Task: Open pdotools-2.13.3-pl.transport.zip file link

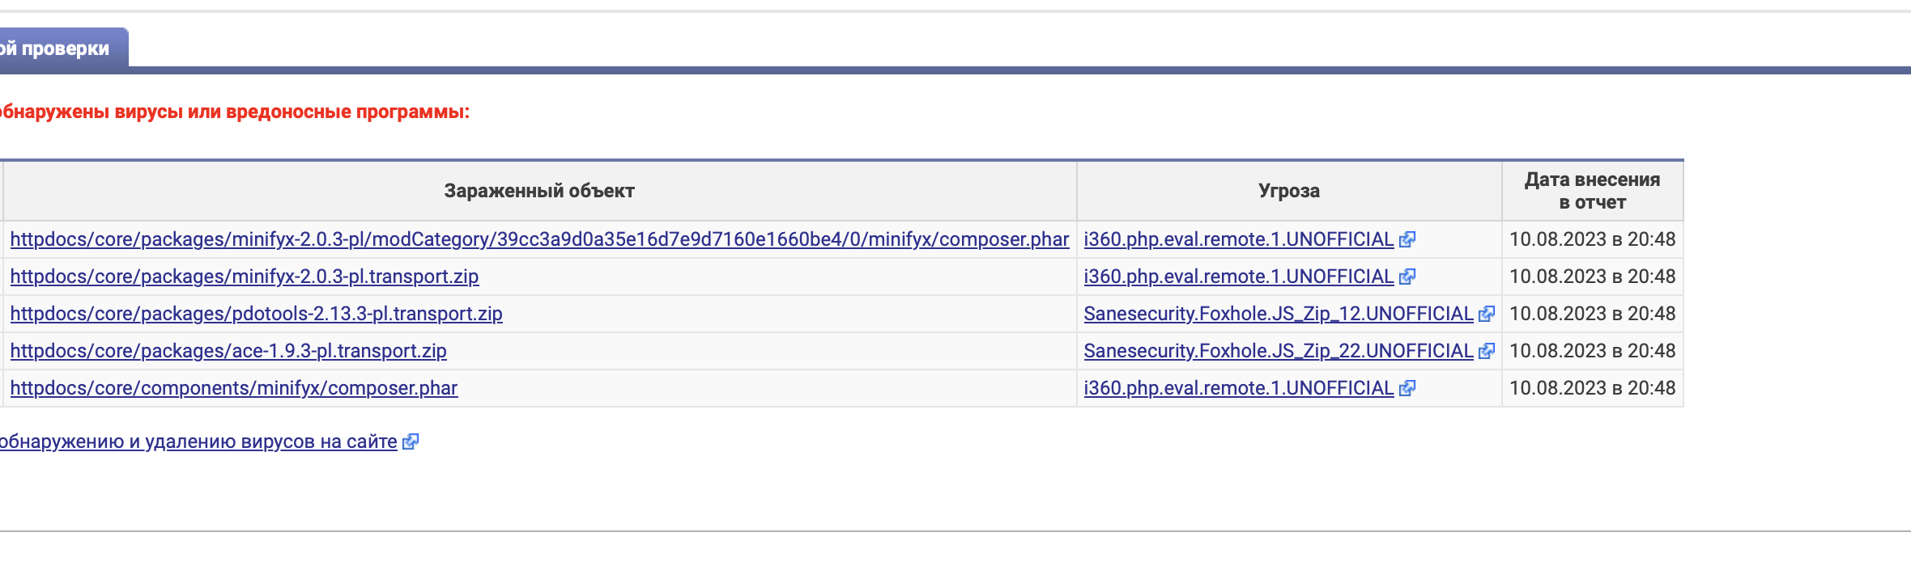Action: [256, 314]
